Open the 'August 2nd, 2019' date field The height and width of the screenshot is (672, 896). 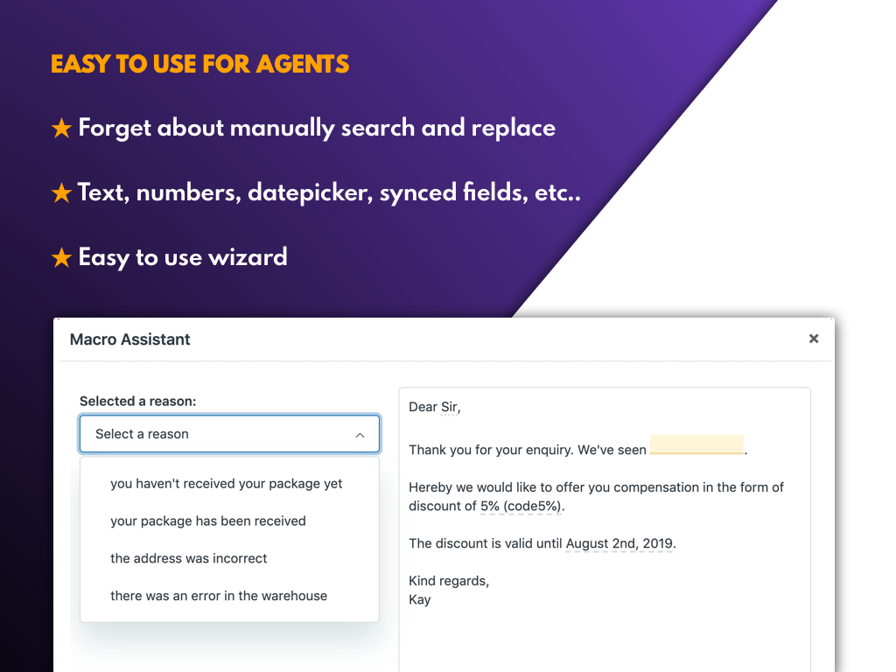619,543
